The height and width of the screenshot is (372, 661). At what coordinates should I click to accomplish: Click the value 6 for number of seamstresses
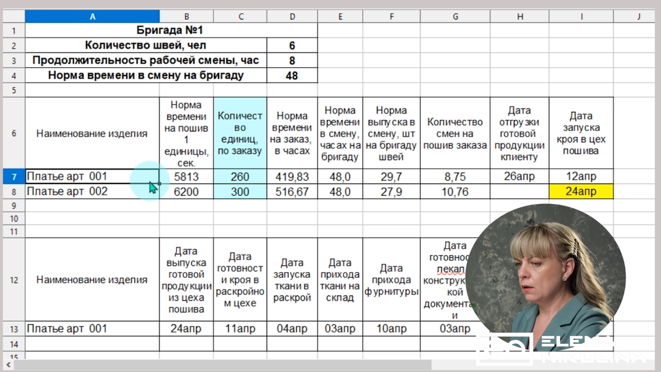click(x=292, y=45)
